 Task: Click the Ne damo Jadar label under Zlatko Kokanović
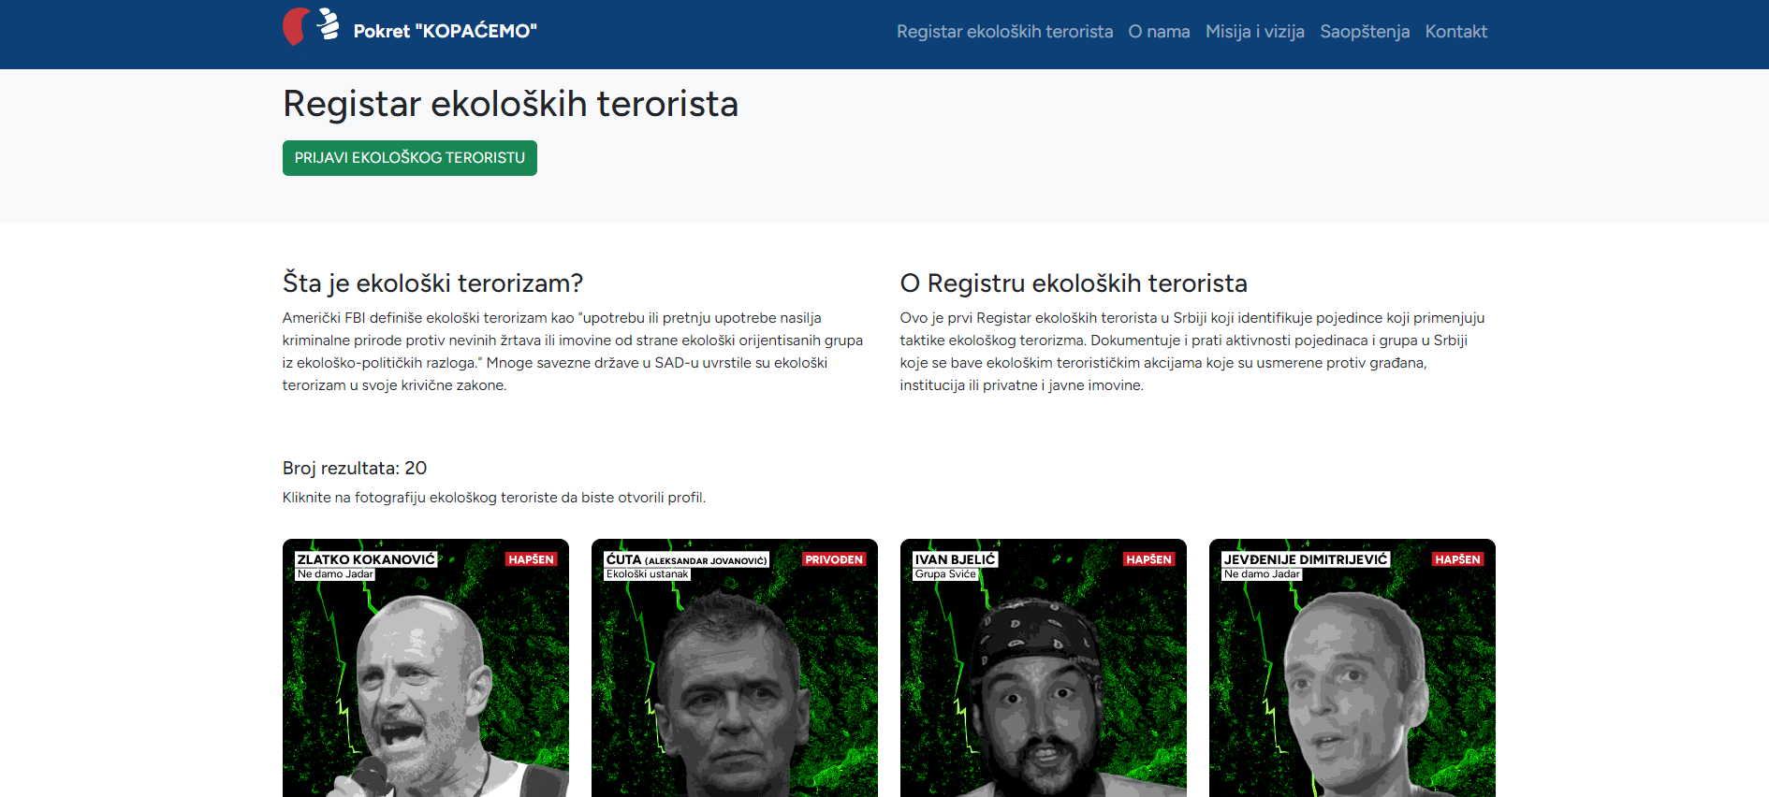click(x=335, y=574)
